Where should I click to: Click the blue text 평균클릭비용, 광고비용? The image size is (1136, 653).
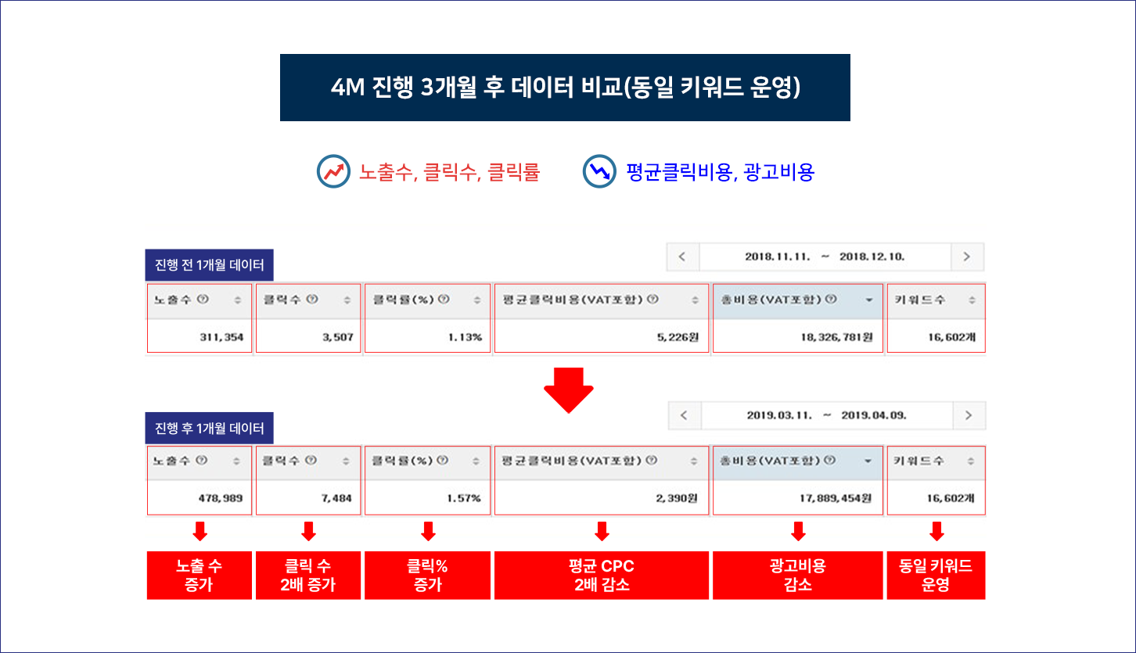coord(721,172)
